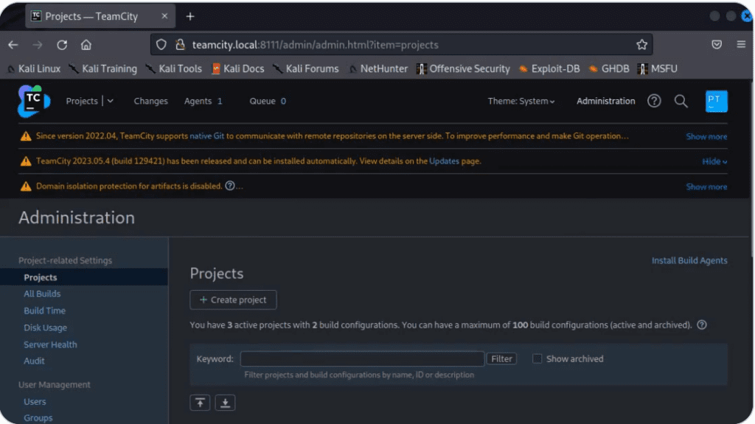Viewport: 755px width, 424px height.
Task: Open the search magnifier icon
Action: point(681,101)
